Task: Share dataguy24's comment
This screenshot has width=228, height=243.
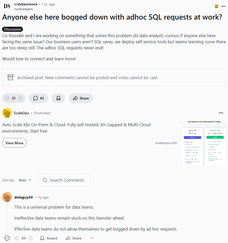Action: [74, 238]
